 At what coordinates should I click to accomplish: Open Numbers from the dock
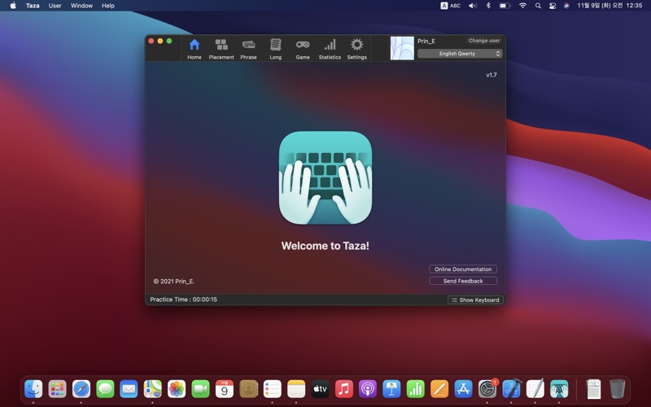416,389
